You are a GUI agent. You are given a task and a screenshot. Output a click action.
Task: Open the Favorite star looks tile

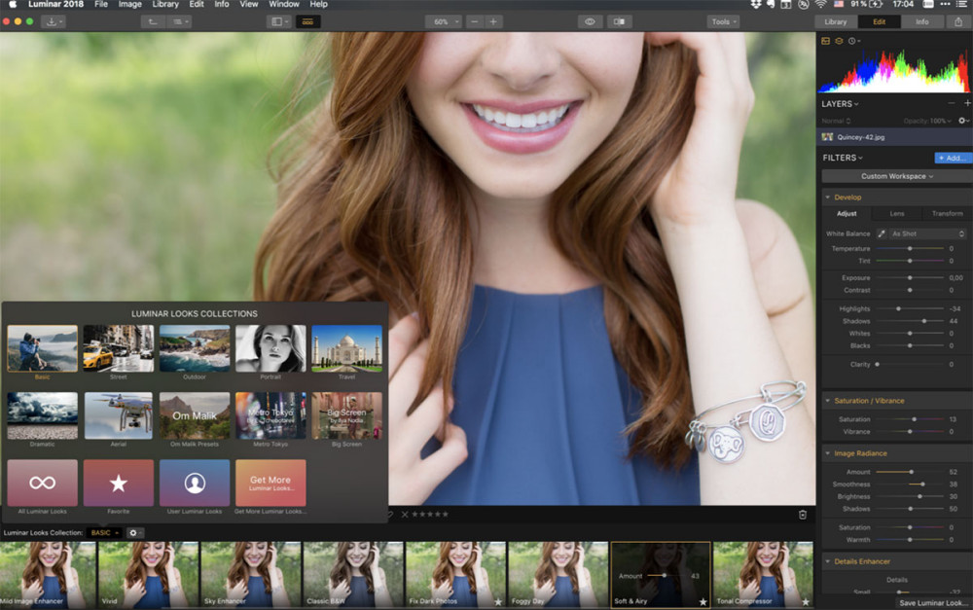118,483
